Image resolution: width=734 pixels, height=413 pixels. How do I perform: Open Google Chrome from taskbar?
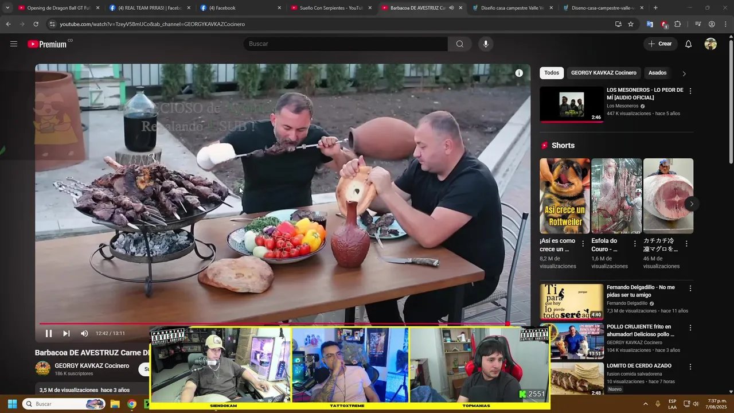pos(132,404)
